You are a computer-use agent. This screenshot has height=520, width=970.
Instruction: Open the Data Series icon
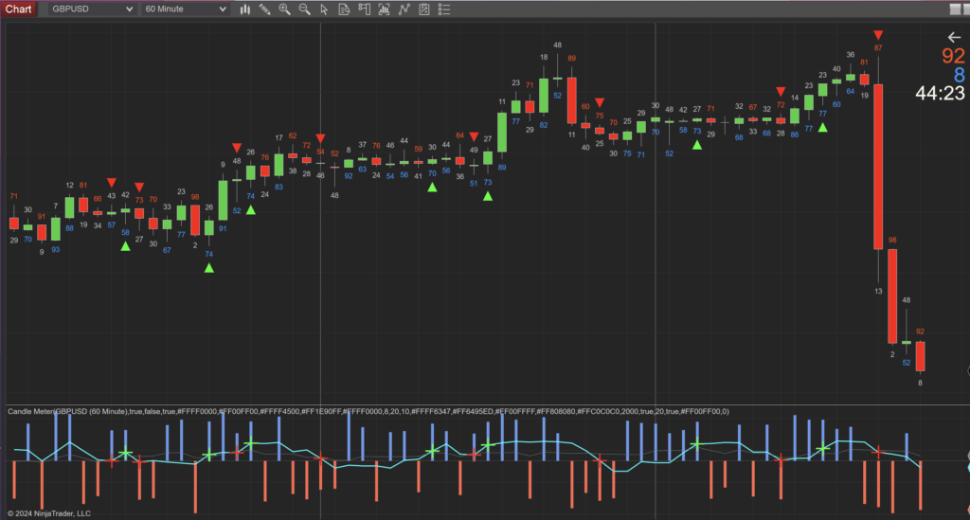(385, 9)
